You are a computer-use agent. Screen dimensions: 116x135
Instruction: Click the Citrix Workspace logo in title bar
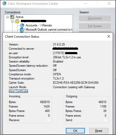pyautogui.click(x=4, y=3)
